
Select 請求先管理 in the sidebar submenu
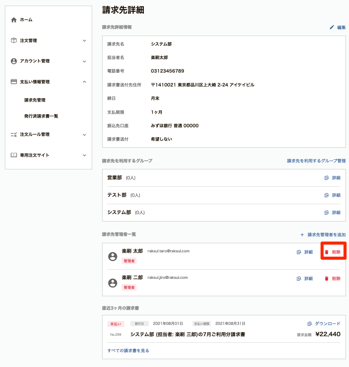[35, 100]
